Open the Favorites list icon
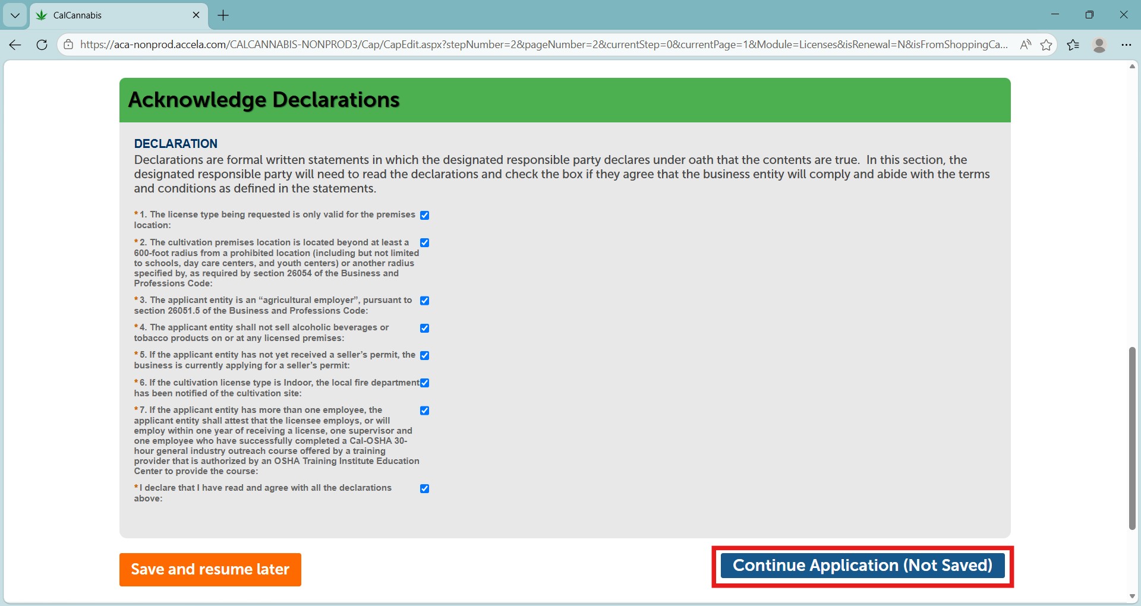Image resolution: width=1141 pixels, height=606 pixels. (x=1073, y=45)
